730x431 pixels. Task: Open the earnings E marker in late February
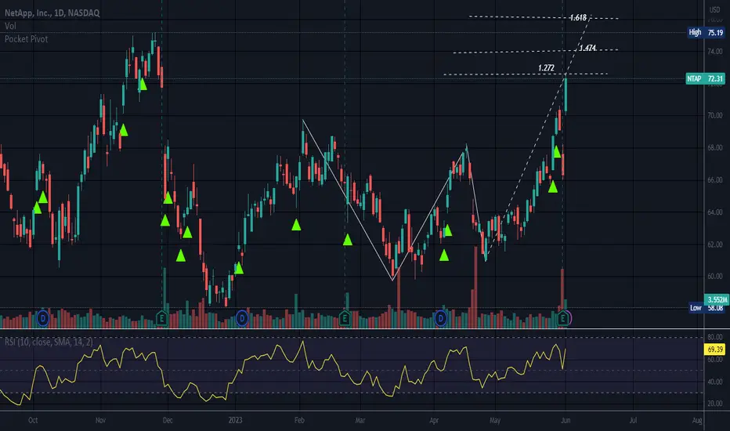click(345, 319)
